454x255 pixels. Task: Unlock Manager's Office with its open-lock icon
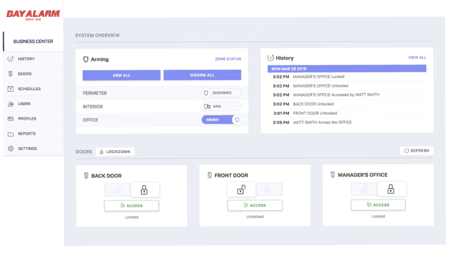coord(364,190)
